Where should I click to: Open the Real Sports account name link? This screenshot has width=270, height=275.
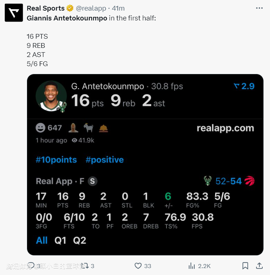point(45,8)
